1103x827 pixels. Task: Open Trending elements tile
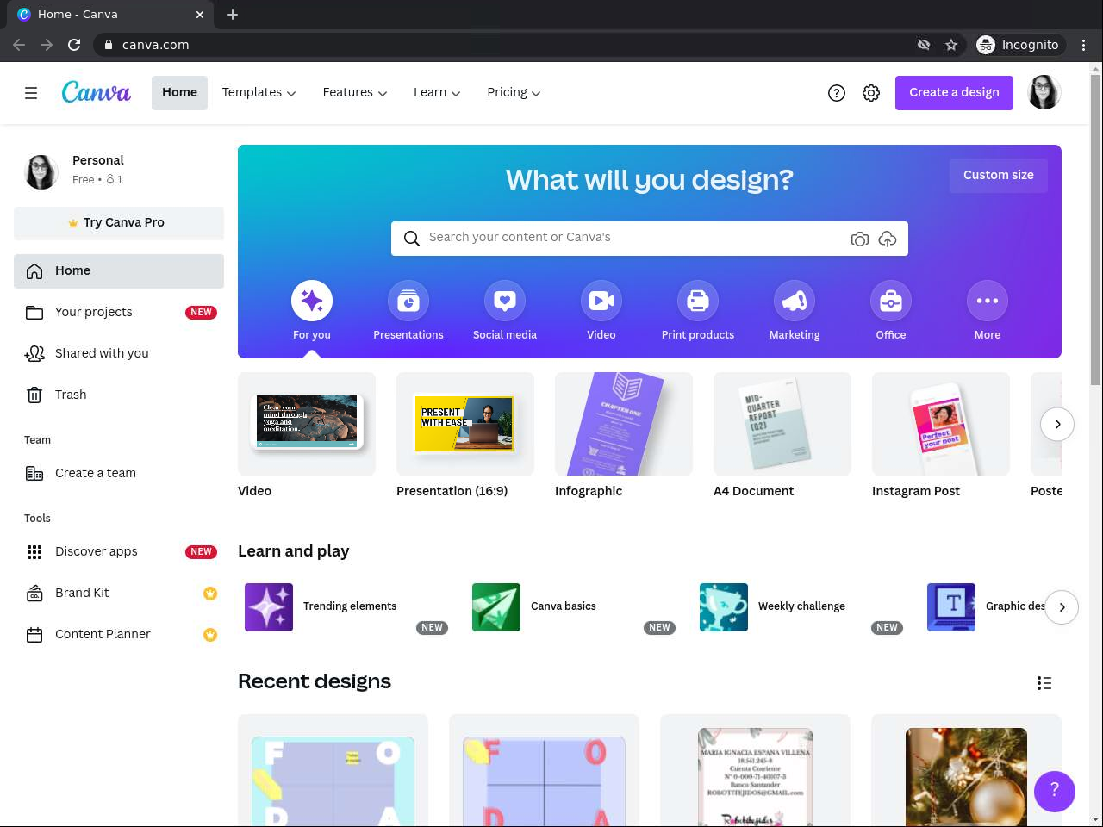346,607
